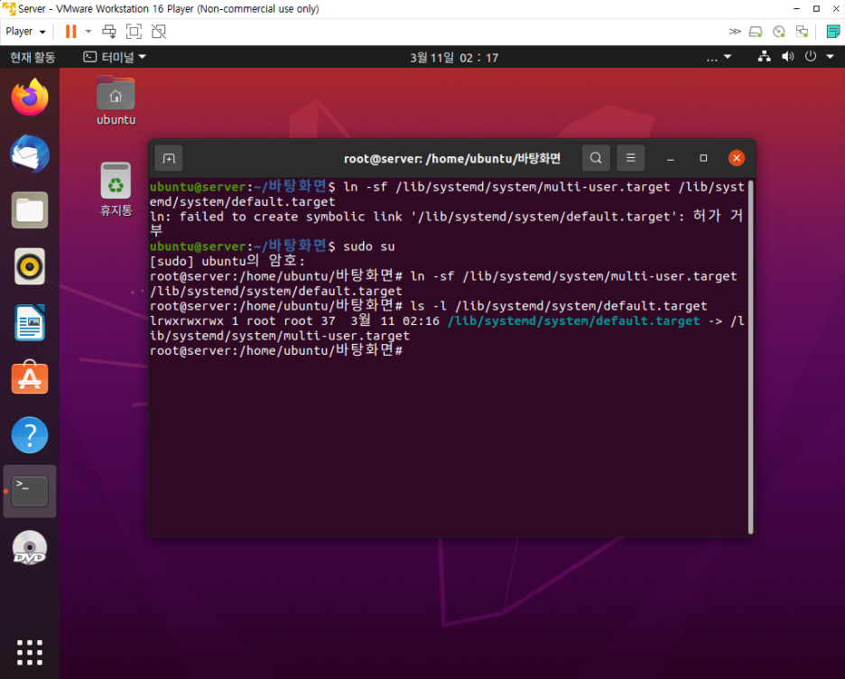This screenshot has height=679, width=845.
Task: Pause the virtual machine in VMware
Action: pyautogui.click(x=70, y=32)
